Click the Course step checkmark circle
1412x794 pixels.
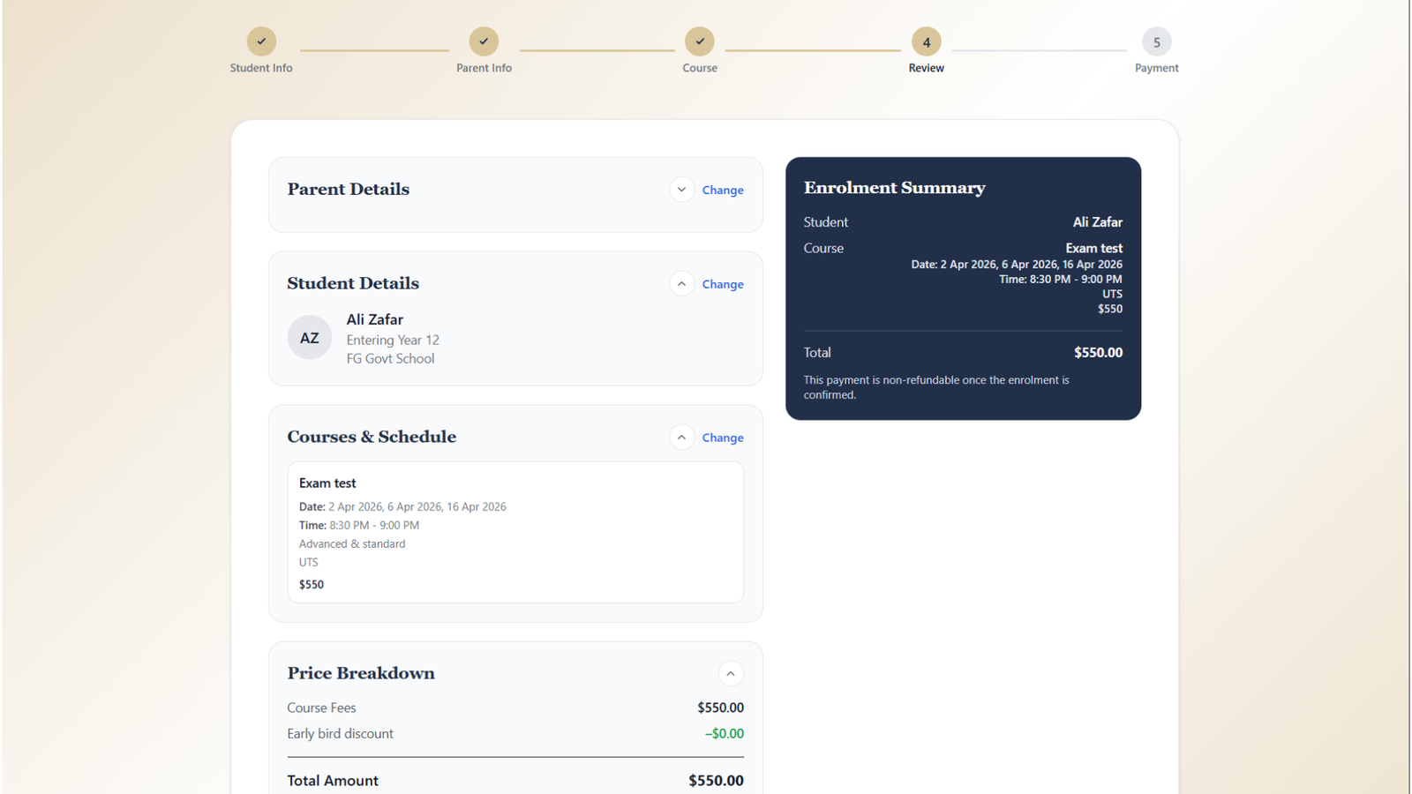700,41
